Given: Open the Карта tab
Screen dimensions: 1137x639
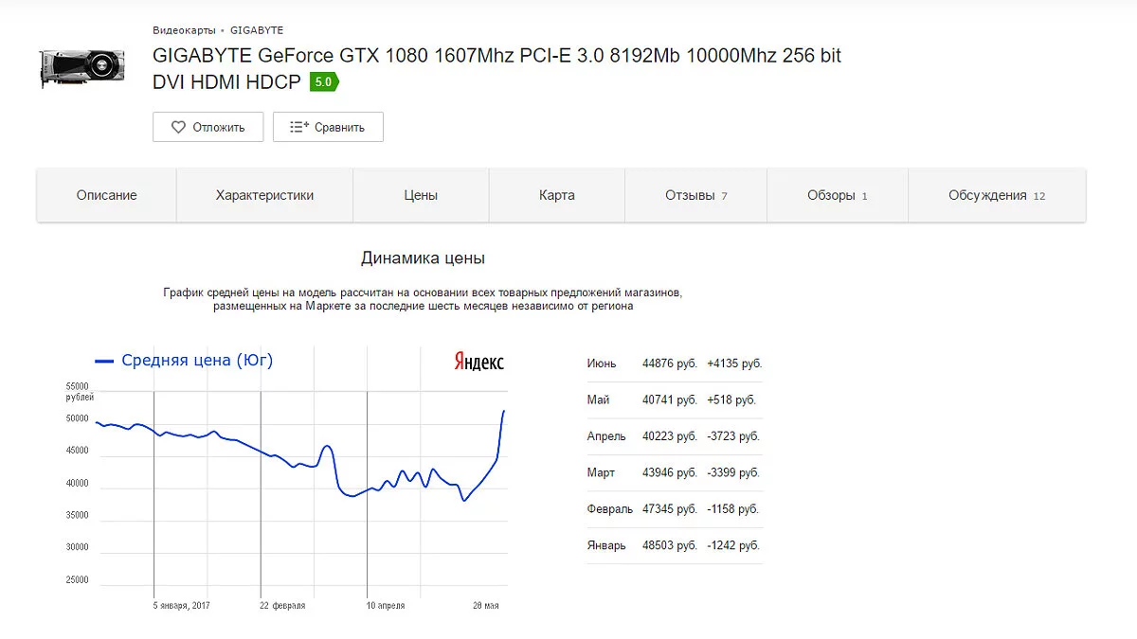Looking at the screenshot, I should tap(557, 195).
